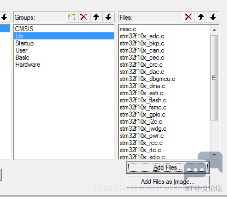Click Add Files as Image... button

click(x=168, y=181)
